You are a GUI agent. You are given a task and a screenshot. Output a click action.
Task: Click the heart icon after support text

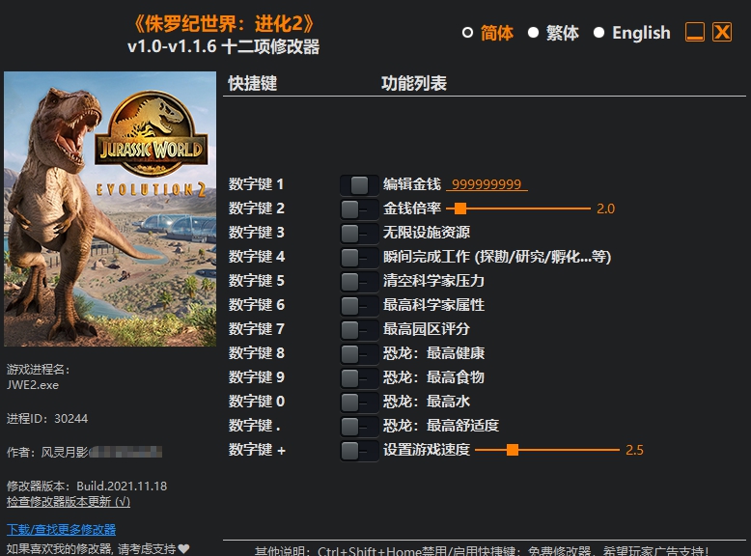(x=183, y=548)
